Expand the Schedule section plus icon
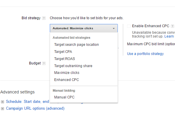Image resolution: width=175 pixels, height=115 pixels. 2,102
